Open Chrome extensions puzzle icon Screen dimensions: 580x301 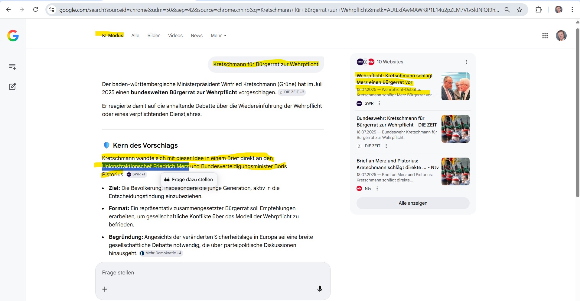click(539, 10)
